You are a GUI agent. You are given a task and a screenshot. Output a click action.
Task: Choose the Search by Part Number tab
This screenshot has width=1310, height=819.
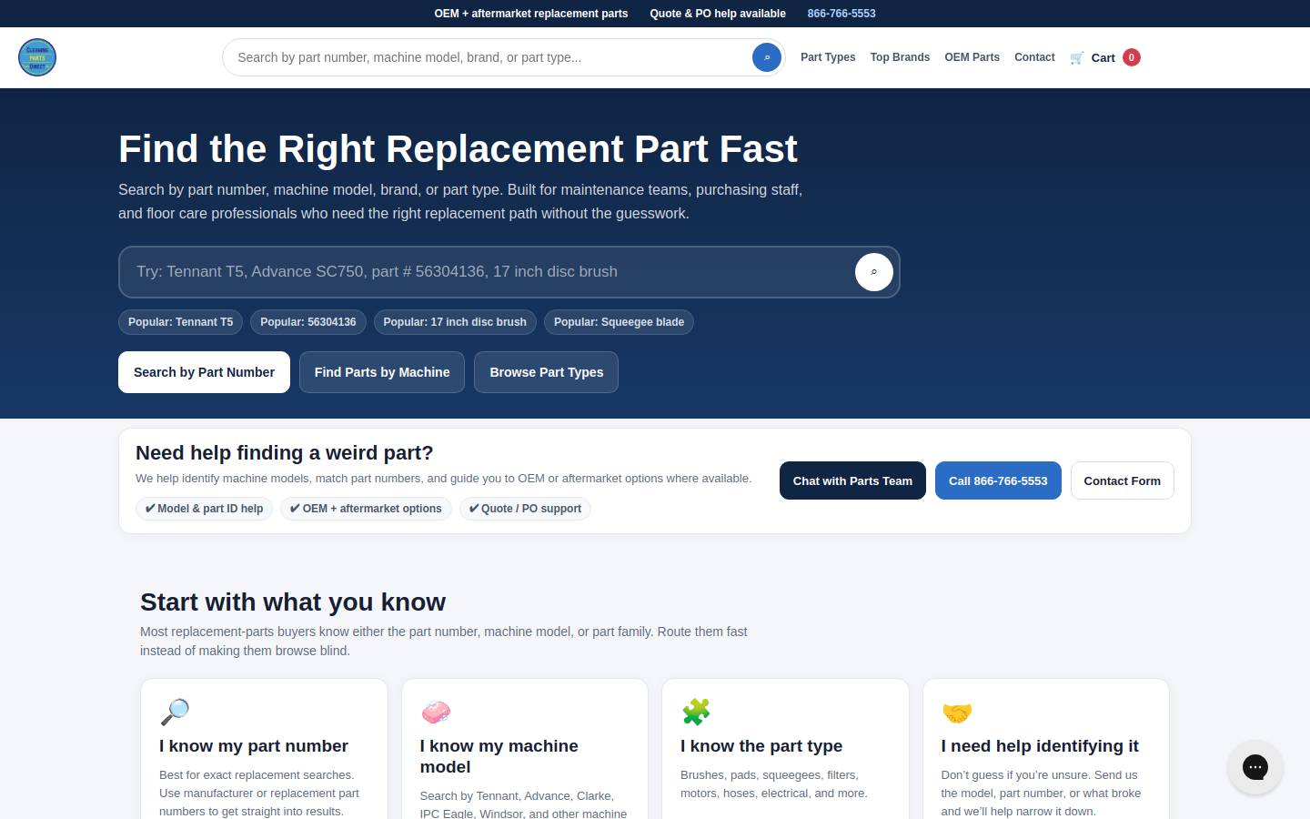coord(204,372)
